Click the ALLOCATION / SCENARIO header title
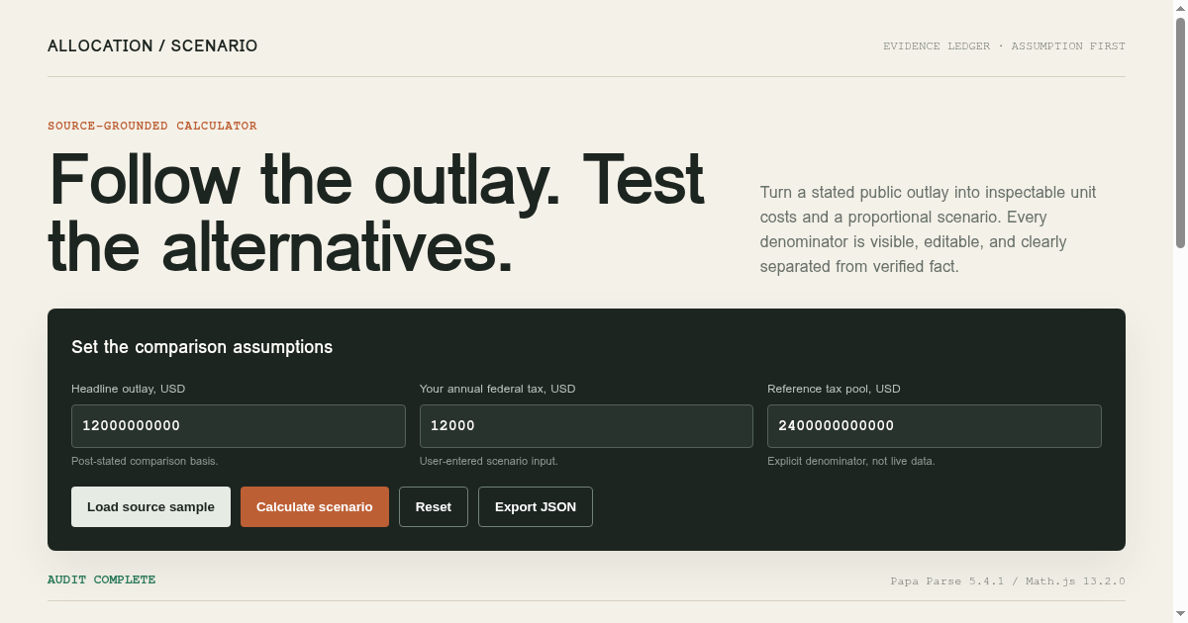 point(152,46)
